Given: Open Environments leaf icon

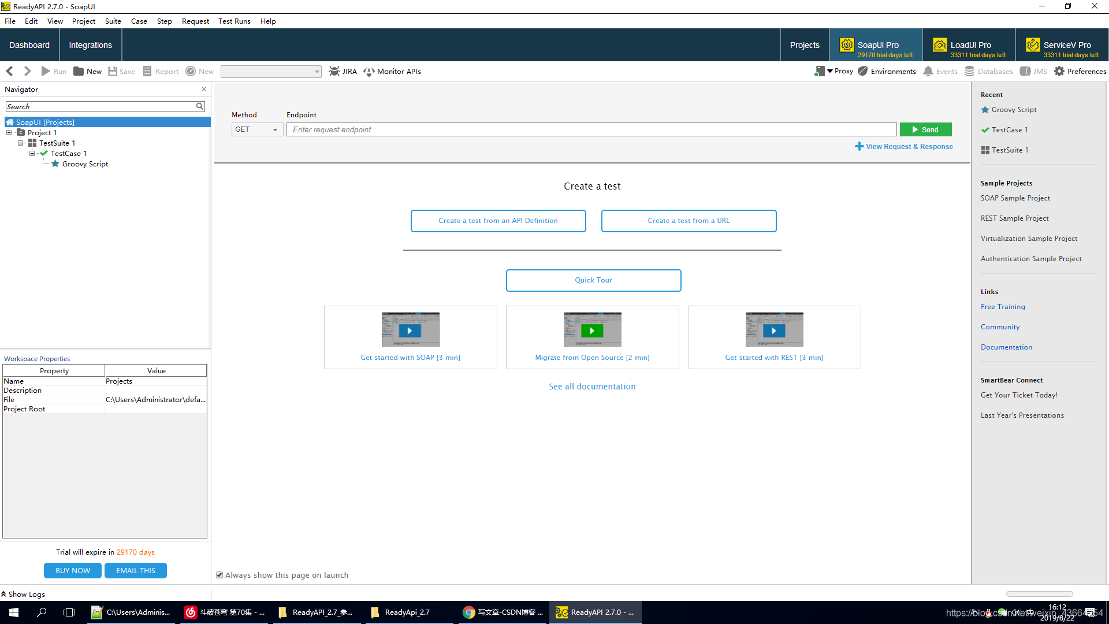Looking at the screenshot, I should click(x=863, y=71).
